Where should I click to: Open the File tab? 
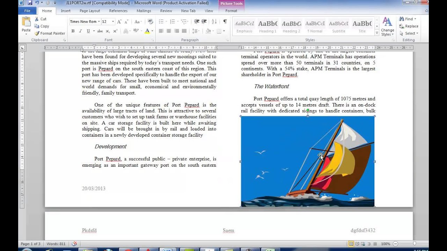coord(27,11)
